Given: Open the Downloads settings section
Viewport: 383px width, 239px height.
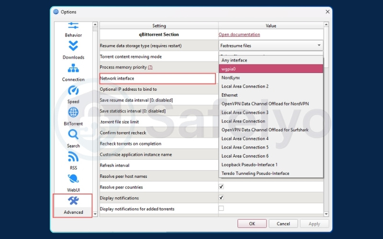Looking at the screenshot, I should tap(73, 50).
